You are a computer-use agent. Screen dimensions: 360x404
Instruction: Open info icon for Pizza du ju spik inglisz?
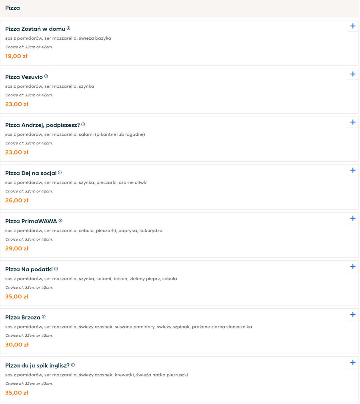pyautogui.click(x=73, y=365)
